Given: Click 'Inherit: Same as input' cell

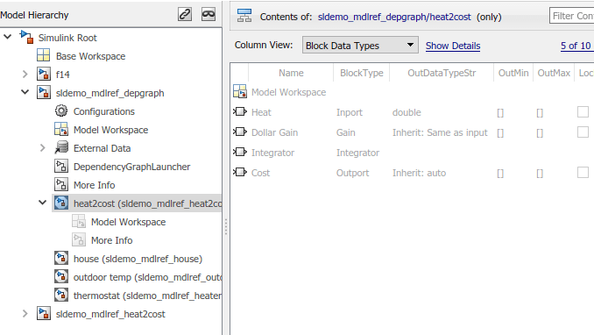Looking at the screenshot, I should [x=440, y=132].
